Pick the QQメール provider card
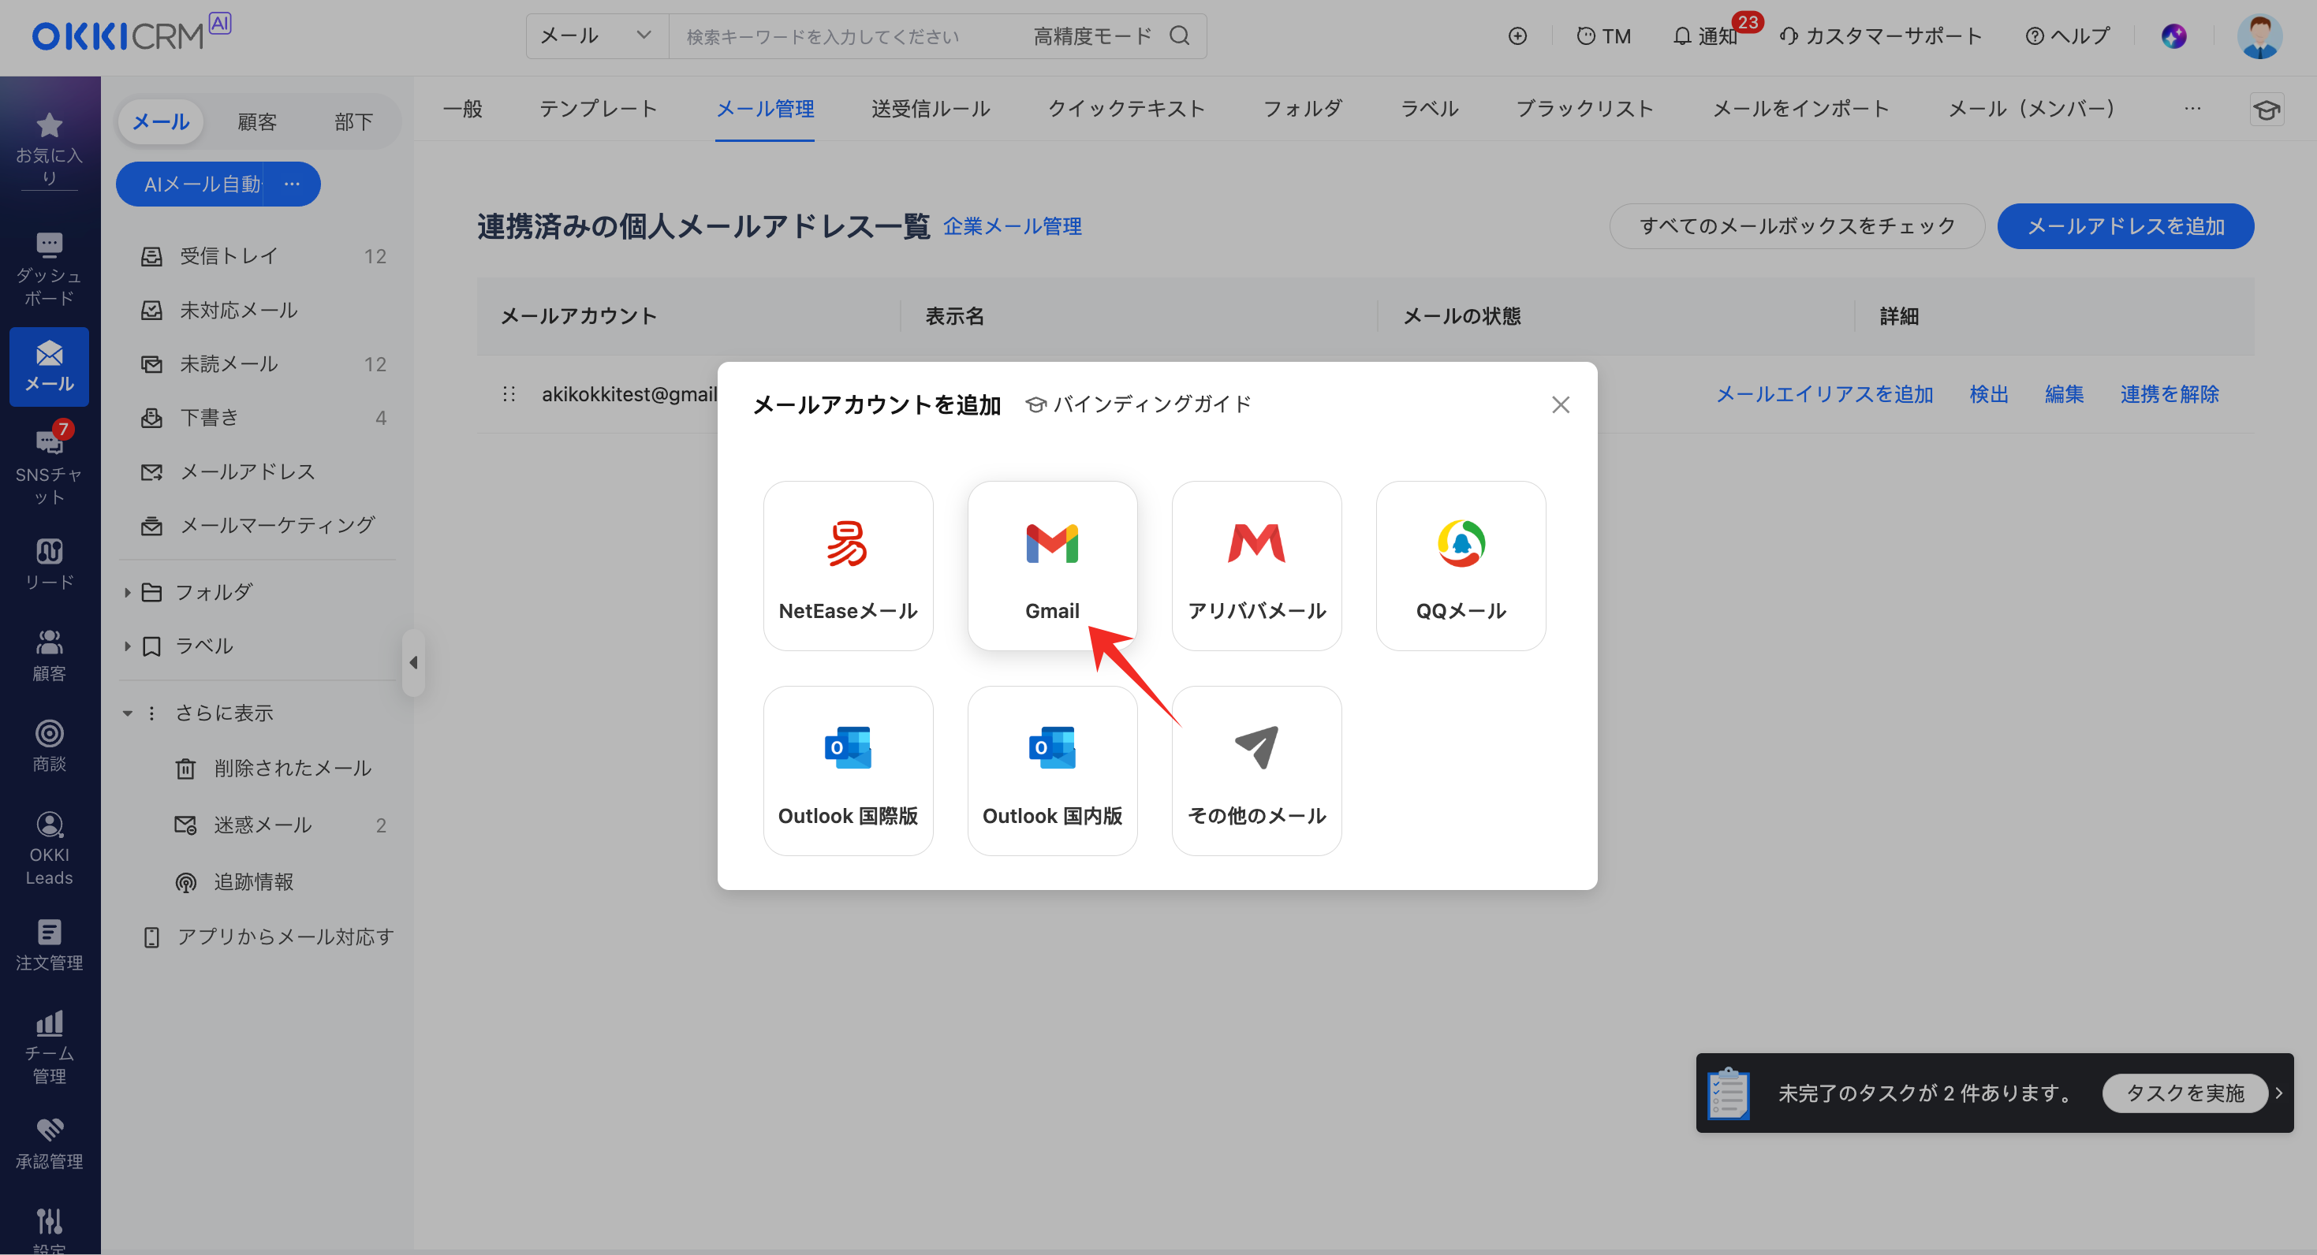 point(1460,565)
